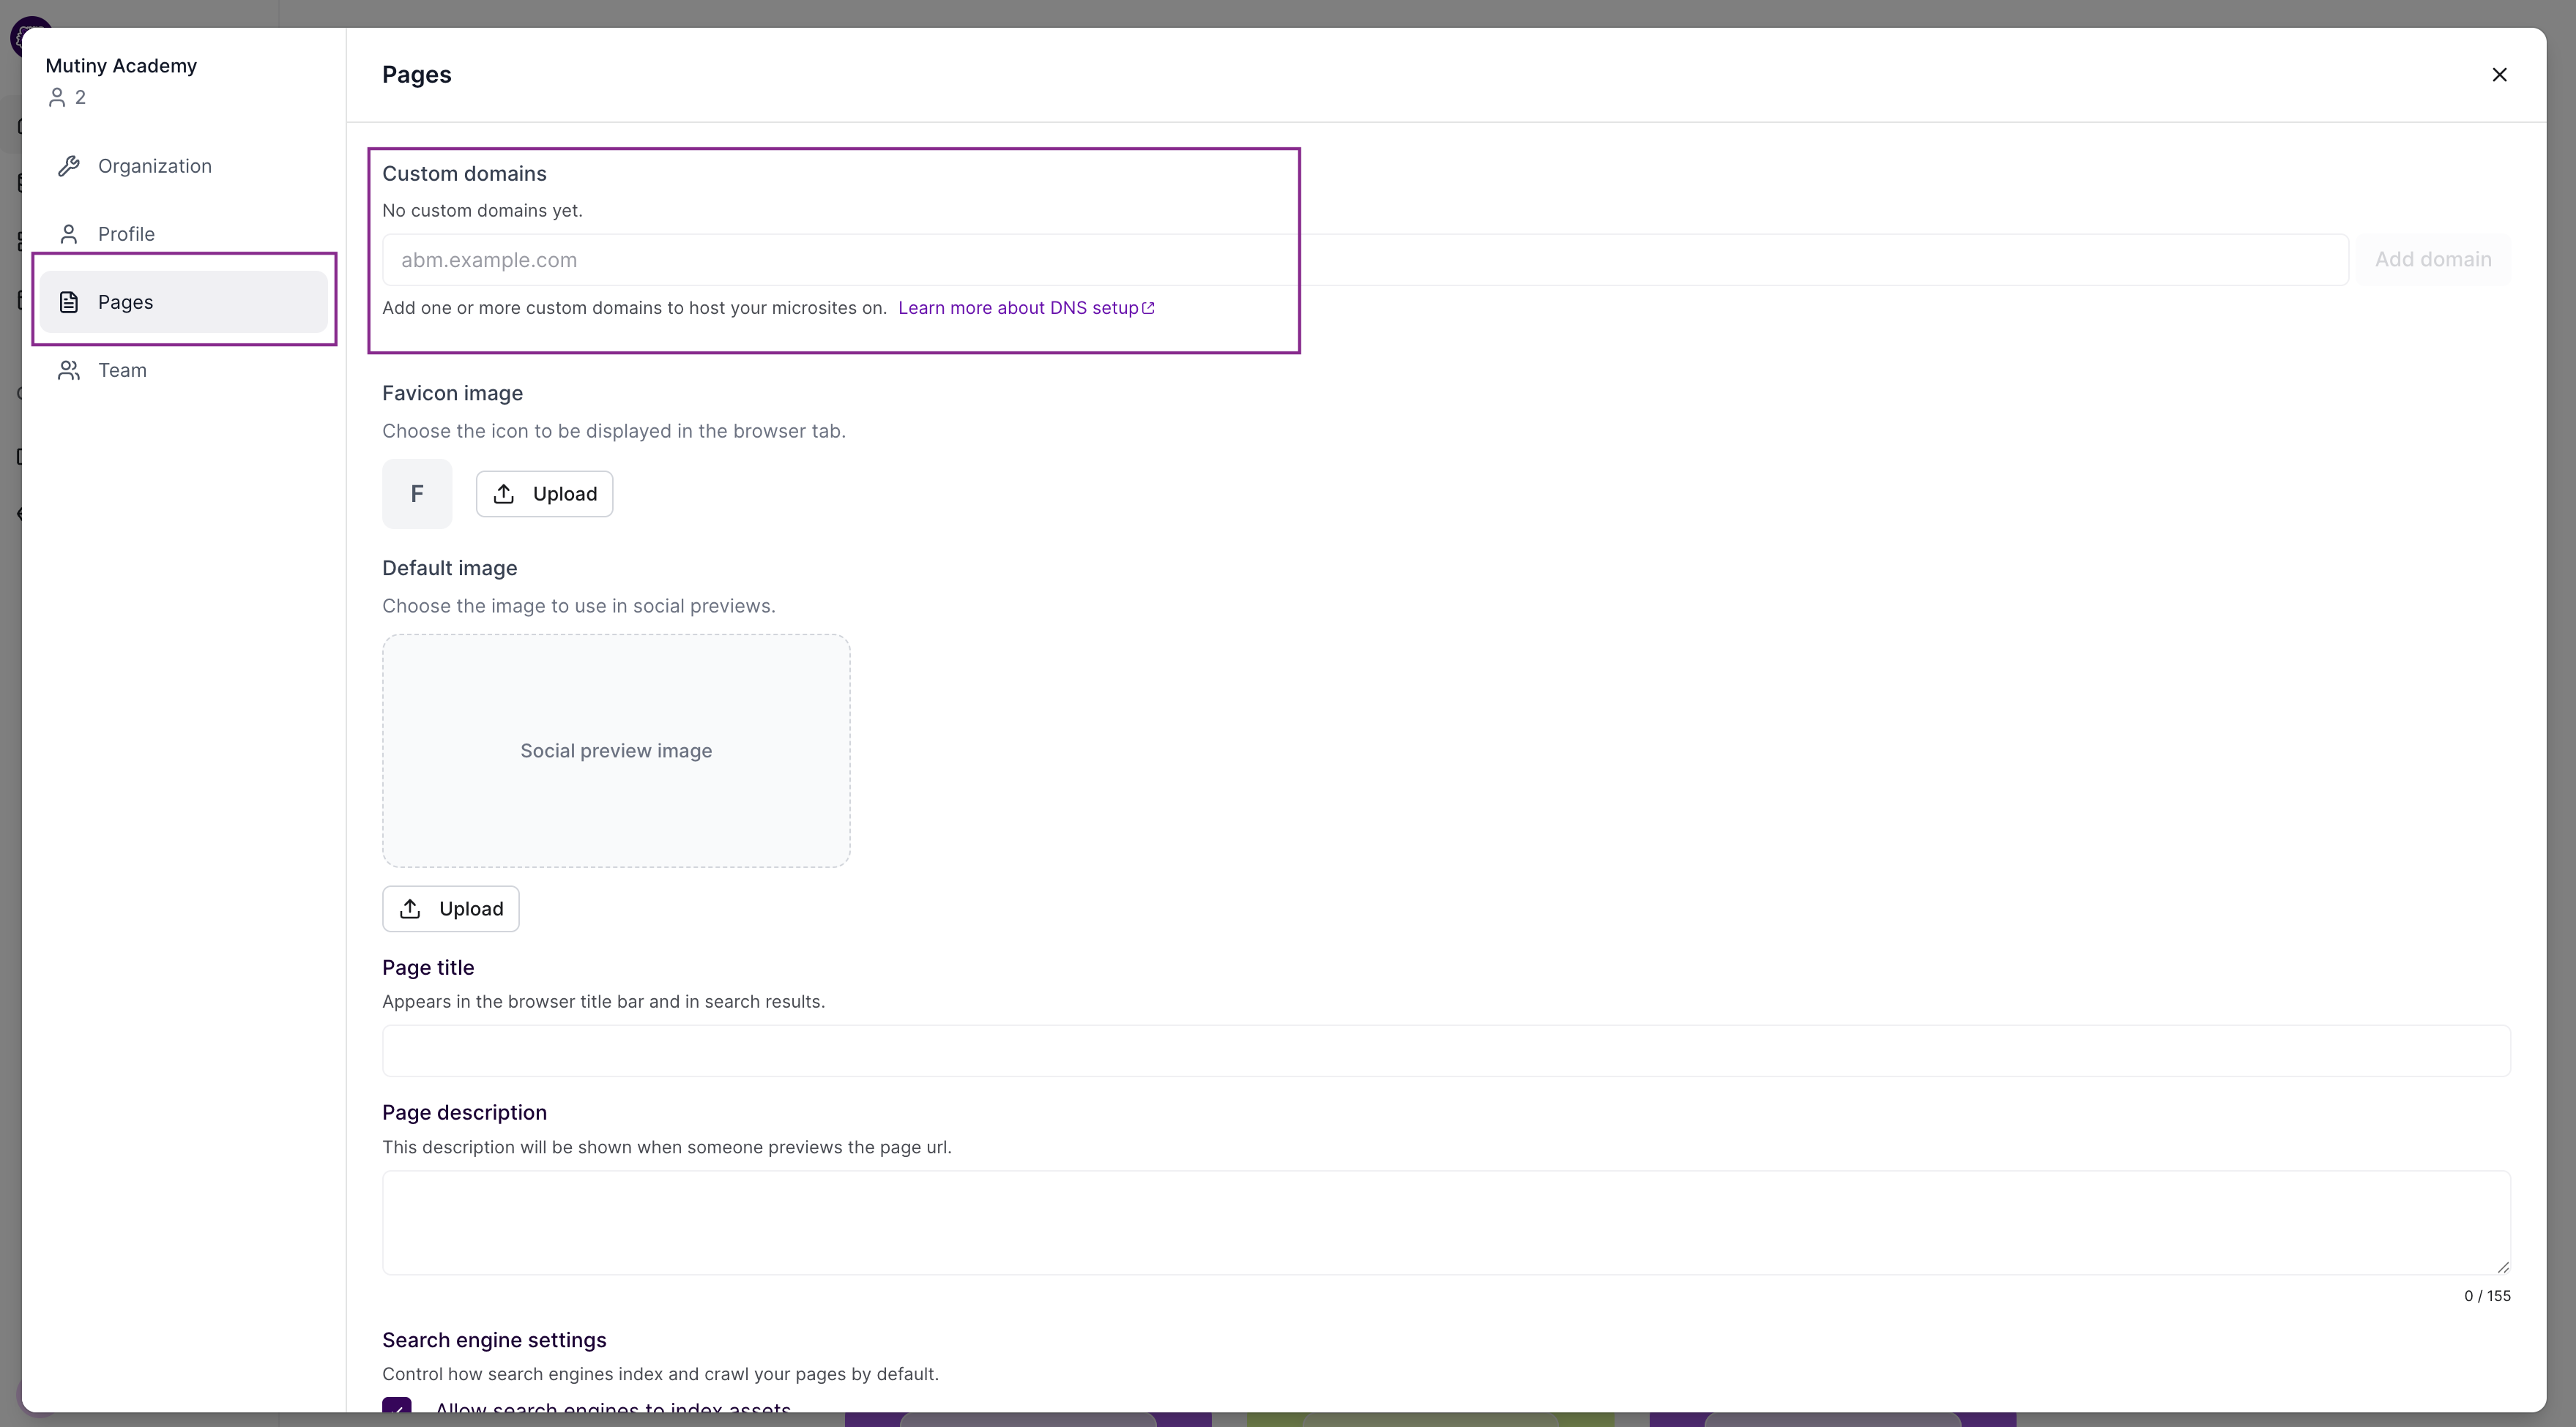Image resolution: width=2576 pixels, height=1427 pixels.
Task: Select the Pages settings section
Action: point(184,301)
